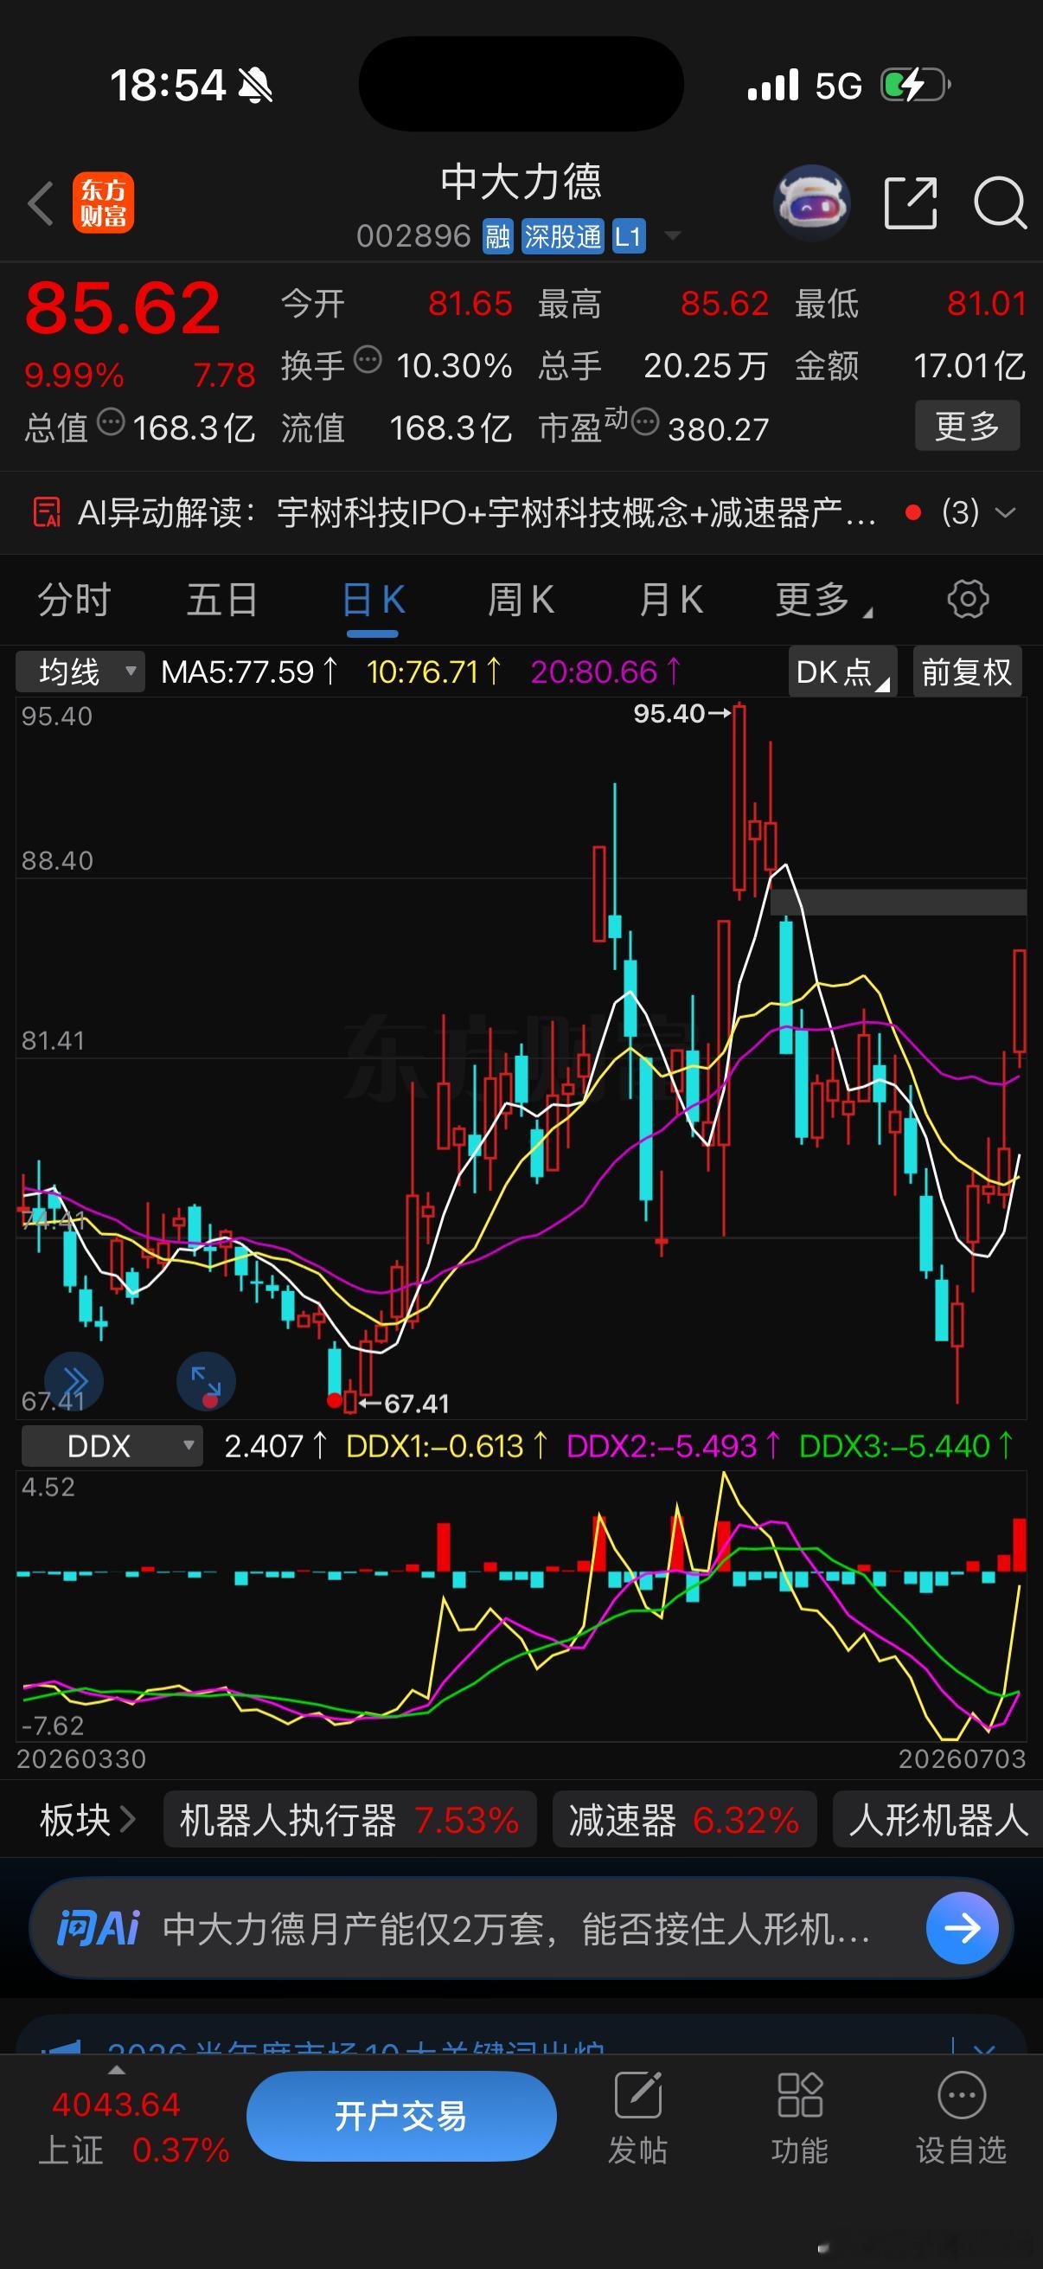This screenshot has height=2269, width=1043.
Task: Tap the stock name 中大力德
Action: click(521, 183)
